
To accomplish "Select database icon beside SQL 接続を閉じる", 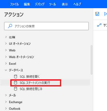I will click(x=15, y=89).
